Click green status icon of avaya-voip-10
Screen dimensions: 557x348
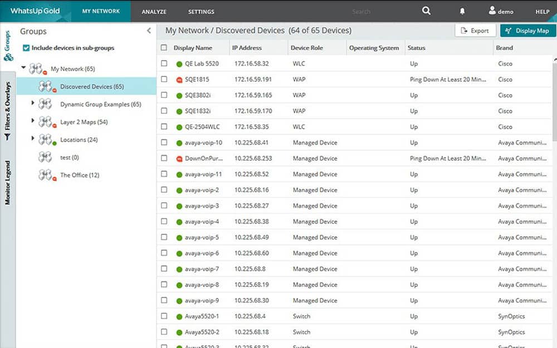179,143
